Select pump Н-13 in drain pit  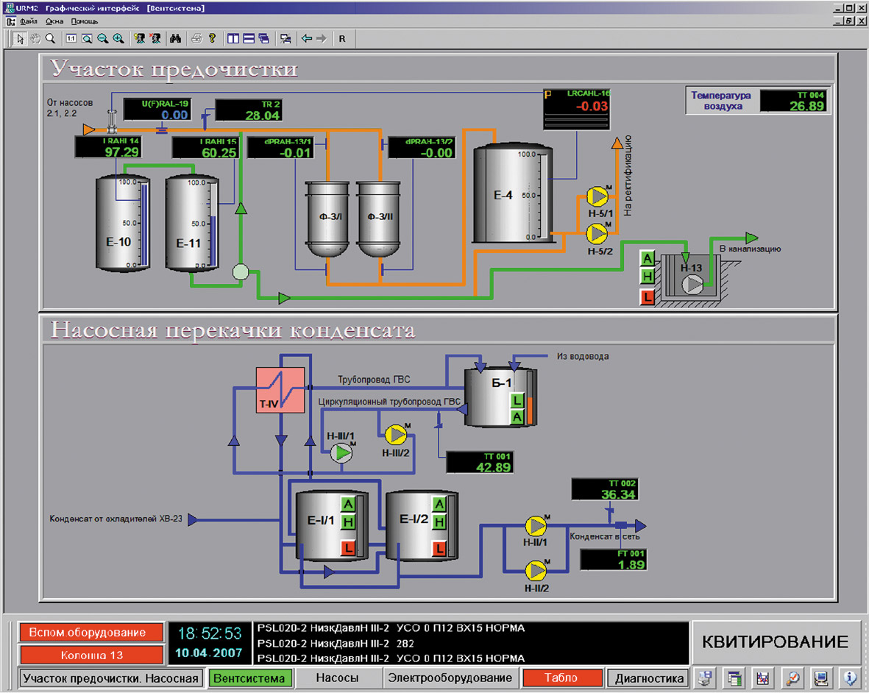pyautogui.click(x=692, y=284)
